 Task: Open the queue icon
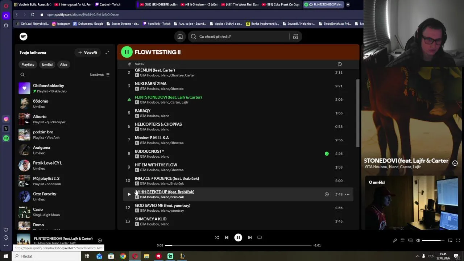pyautogui.click(x=402, y=240)
